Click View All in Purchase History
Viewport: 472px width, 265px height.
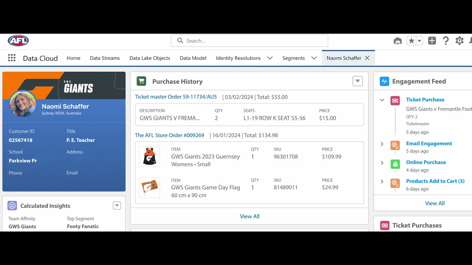250,216
